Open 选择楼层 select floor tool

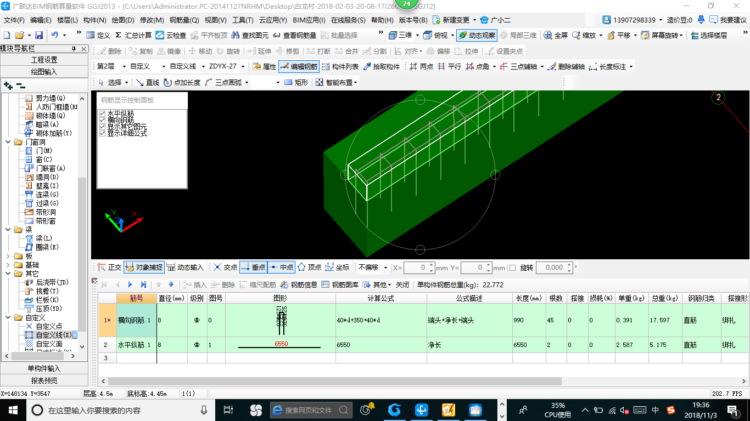(x=709, y=35)
